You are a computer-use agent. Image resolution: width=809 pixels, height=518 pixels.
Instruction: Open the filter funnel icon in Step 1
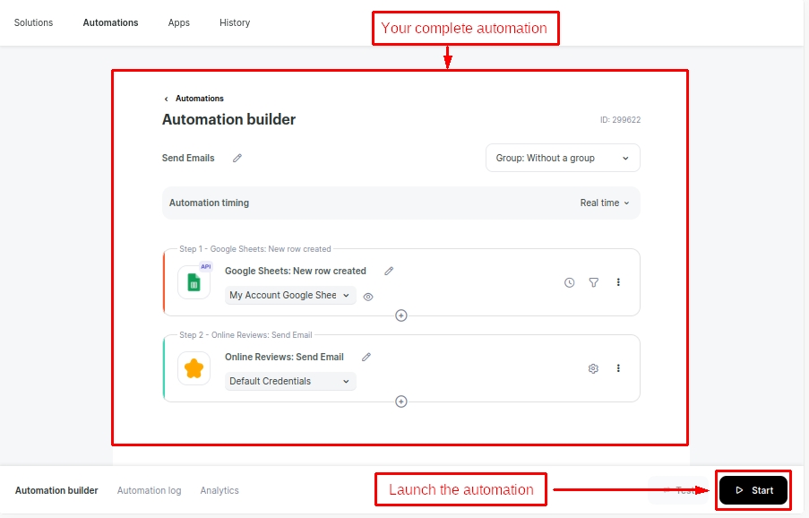[x=593, y=282]
